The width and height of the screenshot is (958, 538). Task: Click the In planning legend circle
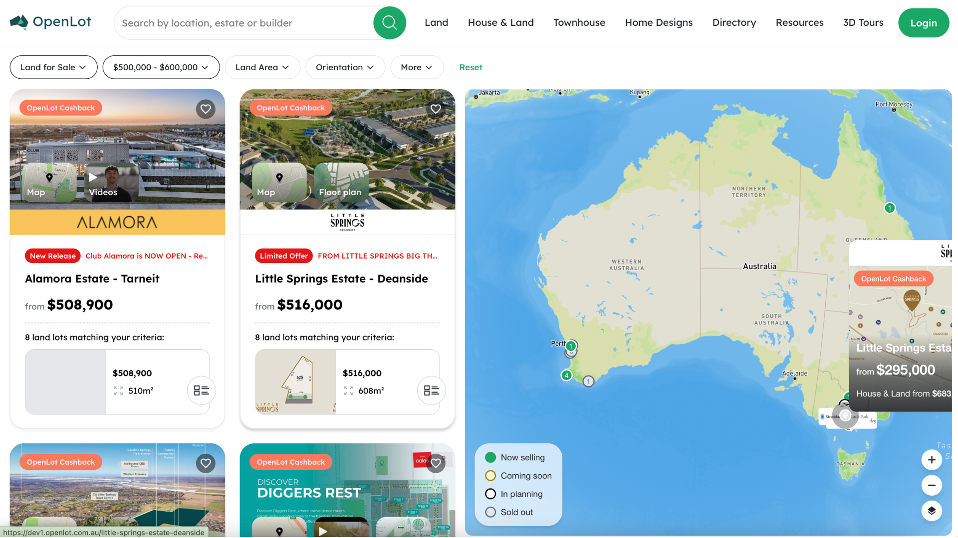[x=490, y=494]
